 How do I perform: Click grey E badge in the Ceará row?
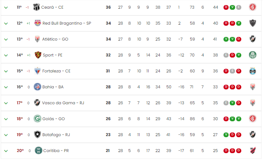point(238,7)
